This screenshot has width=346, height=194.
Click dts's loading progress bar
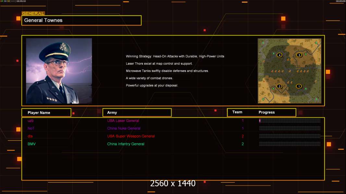point(290,136)
